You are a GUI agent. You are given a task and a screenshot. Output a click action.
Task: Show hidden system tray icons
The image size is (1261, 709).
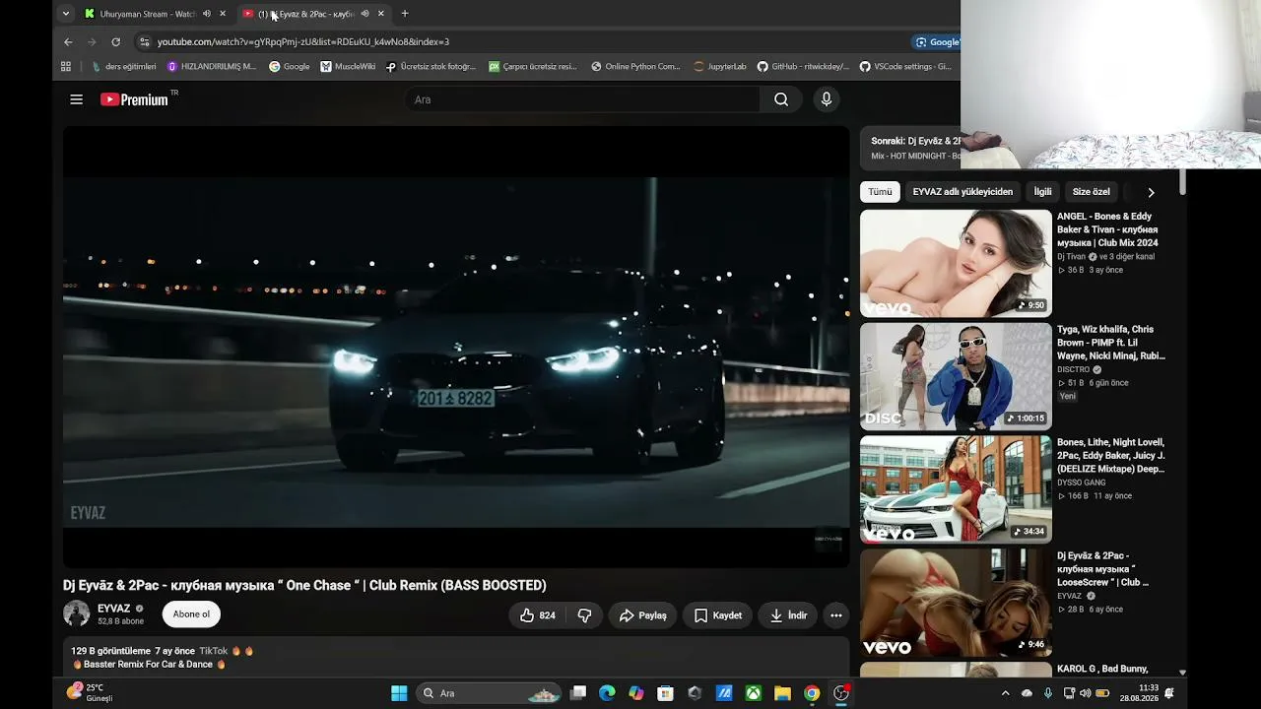pyautogui.click(x=1005, y=693)
